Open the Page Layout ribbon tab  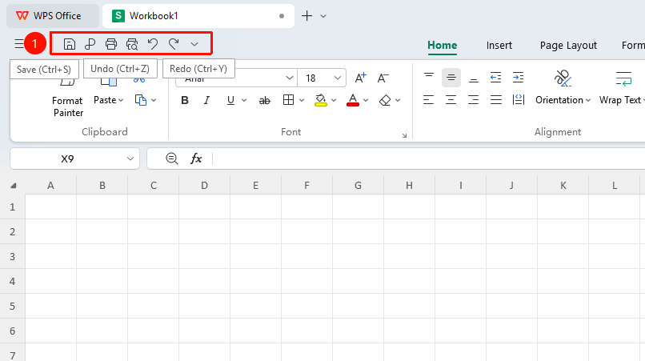pyautogui.click(x=568, y=46)
